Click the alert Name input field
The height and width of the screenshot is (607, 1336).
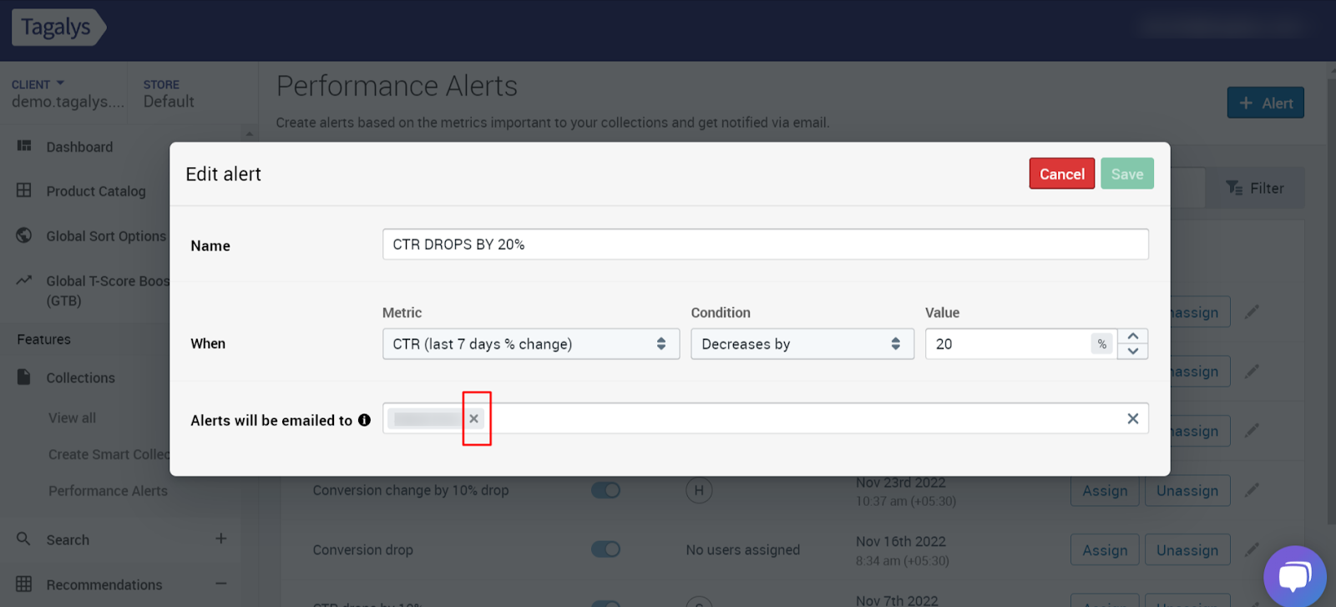(765, 245)
